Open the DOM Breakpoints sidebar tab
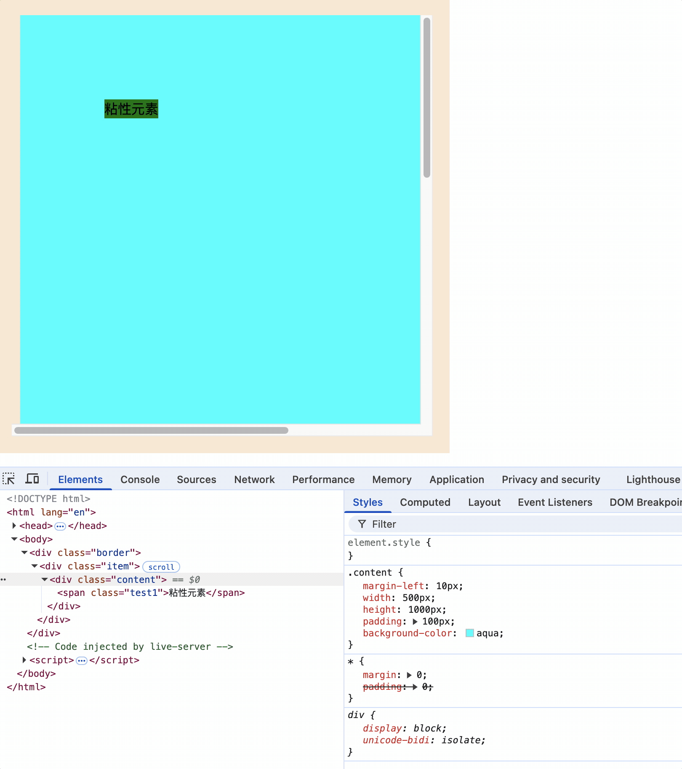 (x=645, y=502)
